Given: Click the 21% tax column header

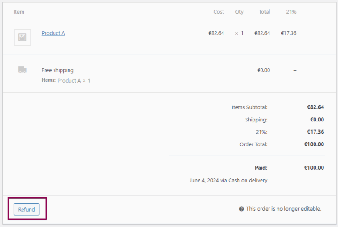Looking at the screenshot, I should 291,12.
